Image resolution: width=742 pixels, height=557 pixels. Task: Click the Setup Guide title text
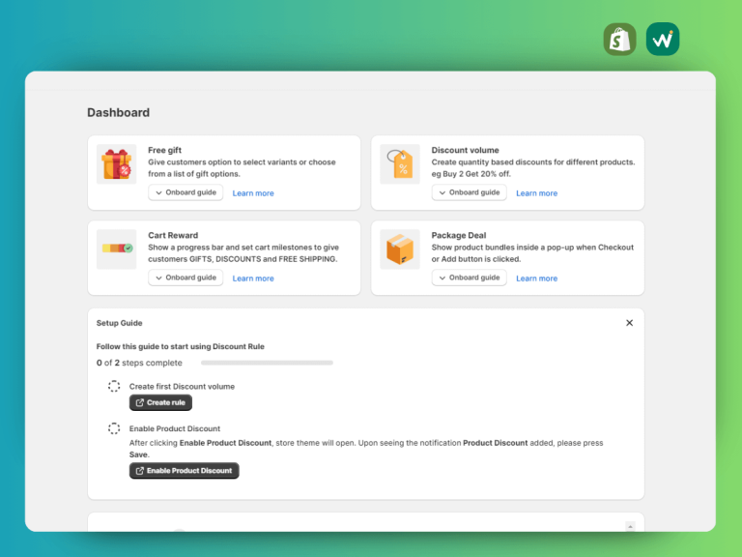tap(119, 323)
